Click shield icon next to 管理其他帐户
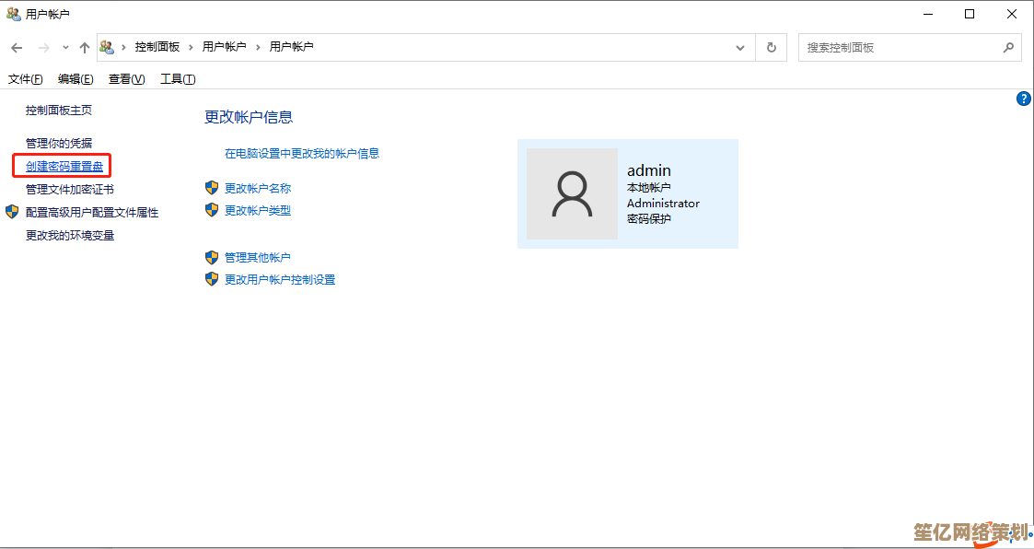The width and height of the screenshot is (1034, 549). coord(212,257)
